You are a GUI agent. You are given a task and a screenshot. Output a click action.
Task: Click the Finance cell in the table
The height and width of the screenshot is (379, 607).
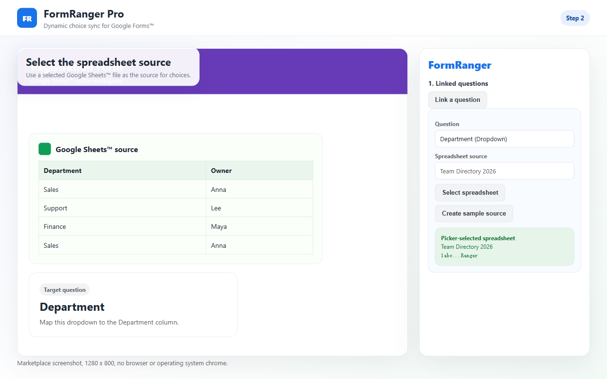pyautogui.click(x=122, y=226)
